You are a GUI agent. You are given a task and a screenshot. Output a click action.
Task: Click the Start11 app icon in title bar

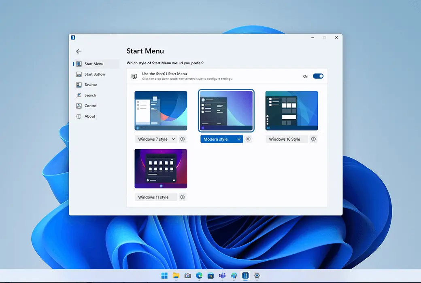point(73,38)
